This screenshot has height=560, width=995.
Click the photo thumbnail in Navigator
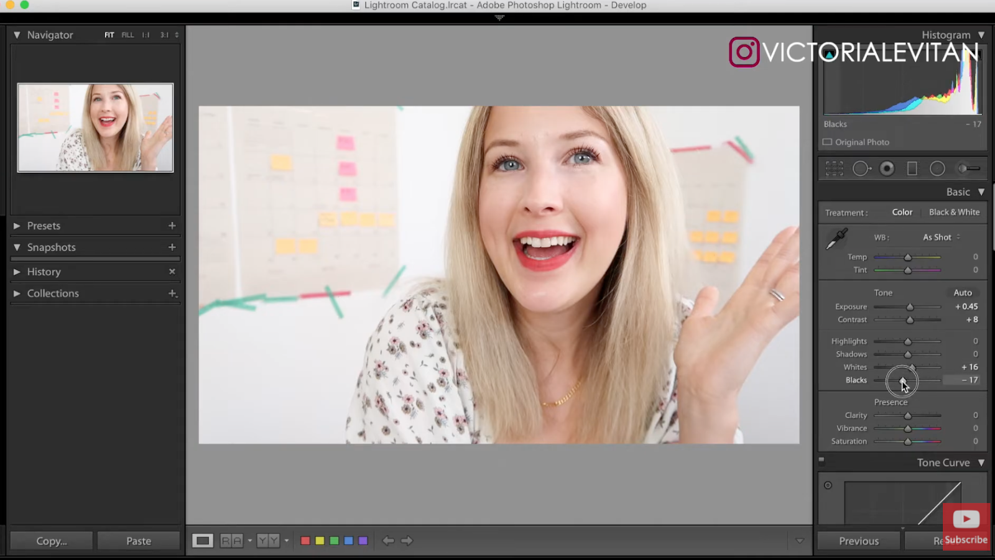[x=95, y=127]
